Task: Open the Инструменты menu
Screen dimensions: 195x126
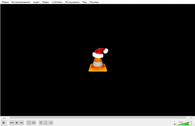Action: click(72, 2)
